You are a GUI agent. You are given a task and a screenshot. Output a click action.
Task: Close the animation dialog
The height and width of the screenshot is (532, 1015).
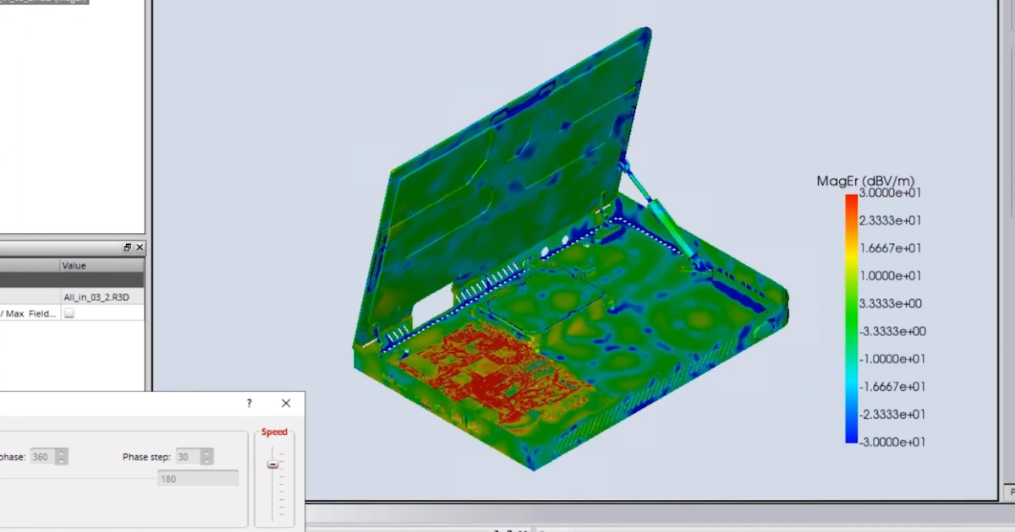point(286,404)
